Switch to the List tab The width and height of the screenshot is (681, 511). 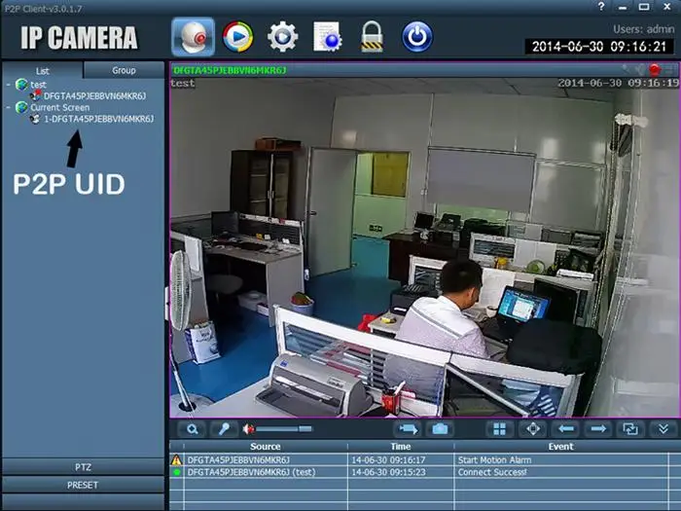(x=43, y=70)
